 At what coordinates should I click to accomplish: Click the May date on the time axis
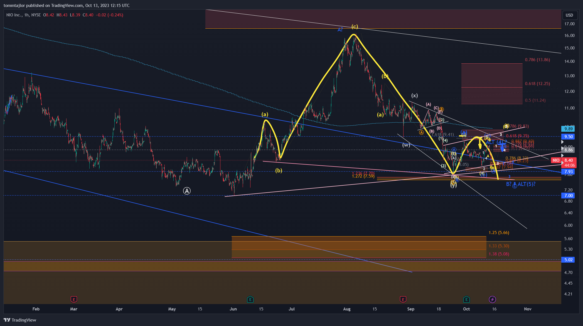[172, 309]
